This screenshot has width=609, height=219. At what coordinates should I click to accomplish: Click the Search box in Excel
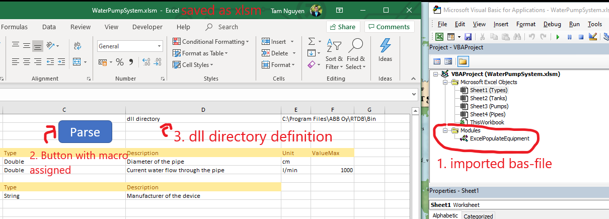click(x=222, y=27)
